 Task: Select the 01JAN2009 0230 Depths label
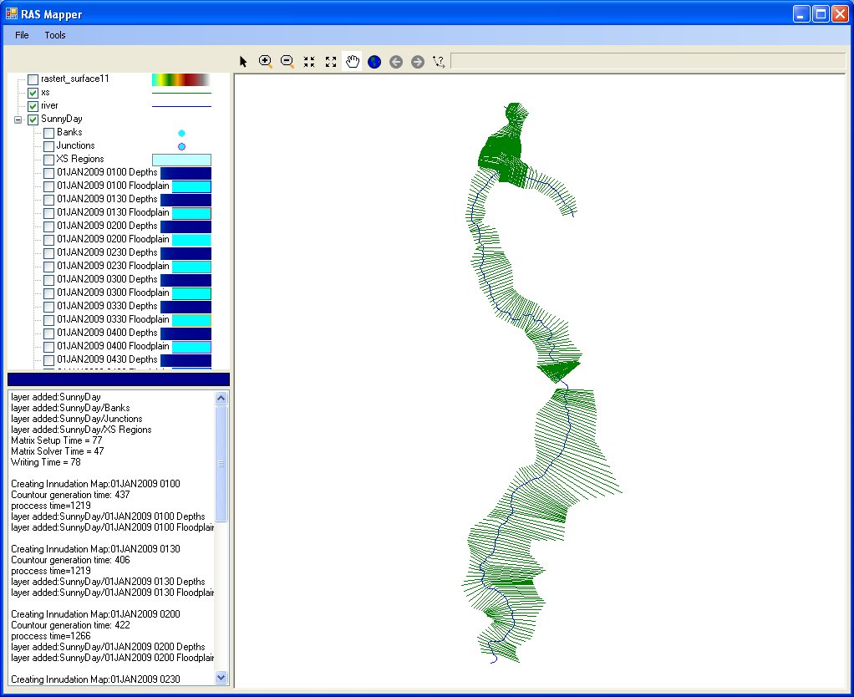click(107, 252)
